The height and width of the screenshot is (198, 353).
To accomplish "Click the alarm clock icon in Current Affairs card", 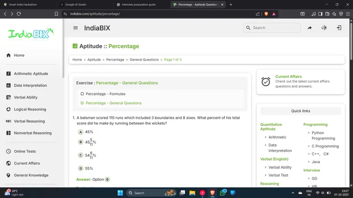I will [x=266, y=81].
